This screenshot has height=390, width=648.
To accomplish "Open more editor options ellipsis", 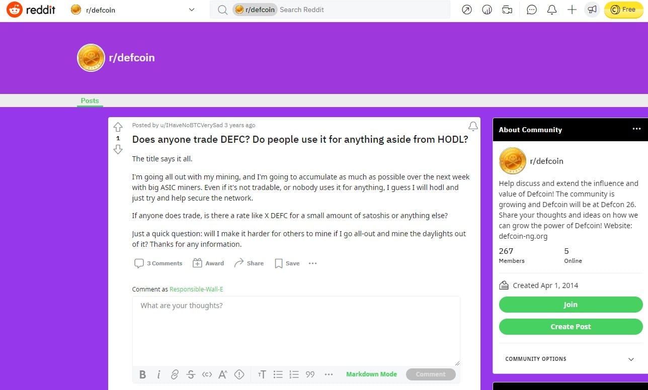I will click(x=329, y=374).
